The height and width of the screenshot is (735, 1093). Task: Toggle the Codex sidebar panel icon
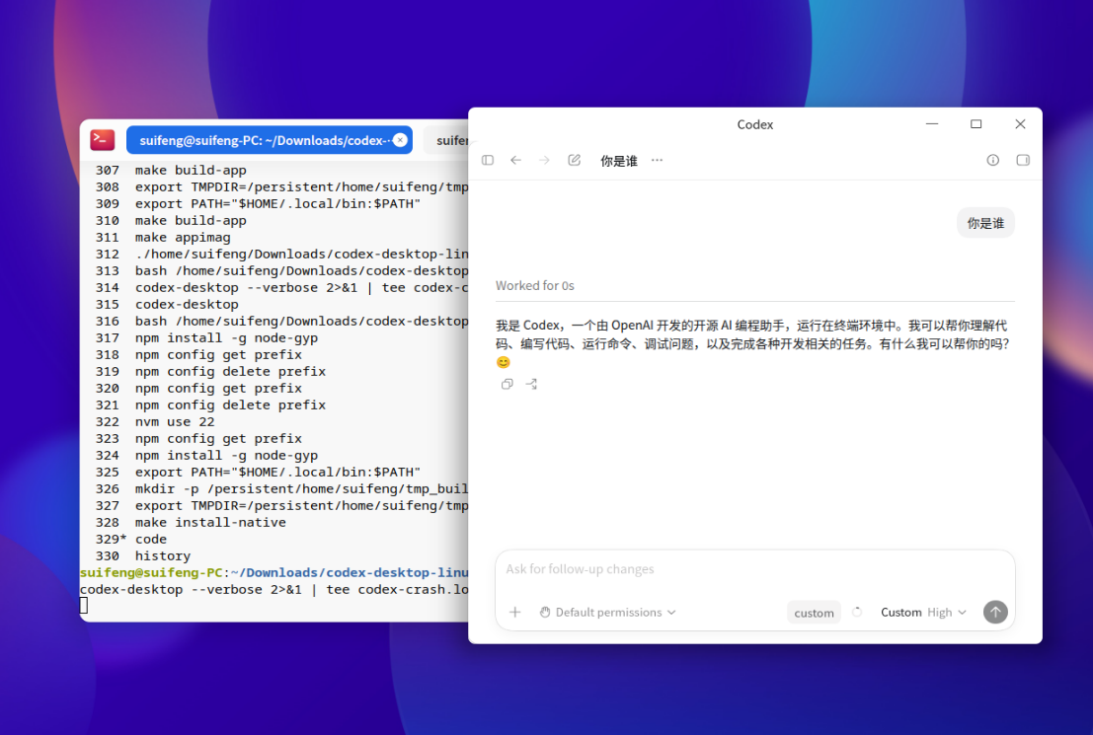[x=487, y=160]
